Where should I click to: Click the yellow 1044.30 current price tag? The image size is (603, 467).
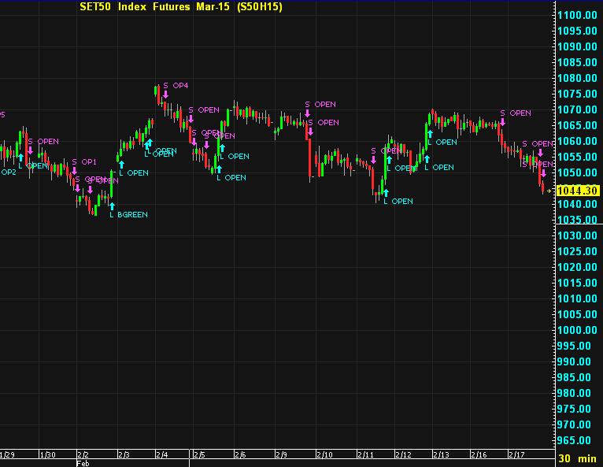coord(578,191)
